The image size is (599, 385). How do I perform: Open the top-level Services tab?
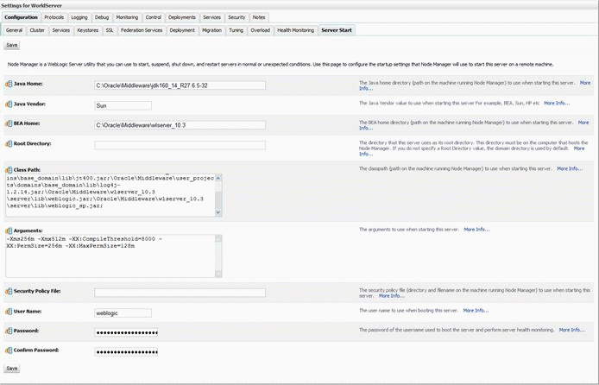211,17
